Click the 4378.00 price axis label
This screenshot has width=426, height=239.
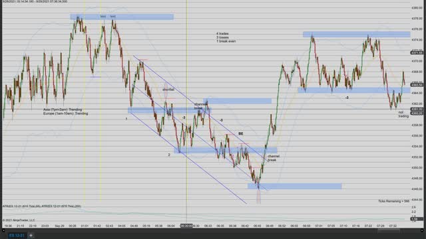[417, 19]
